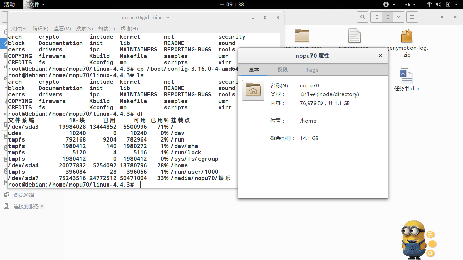Click 浏览网络 in the file manager sidebar

[24, 195]
